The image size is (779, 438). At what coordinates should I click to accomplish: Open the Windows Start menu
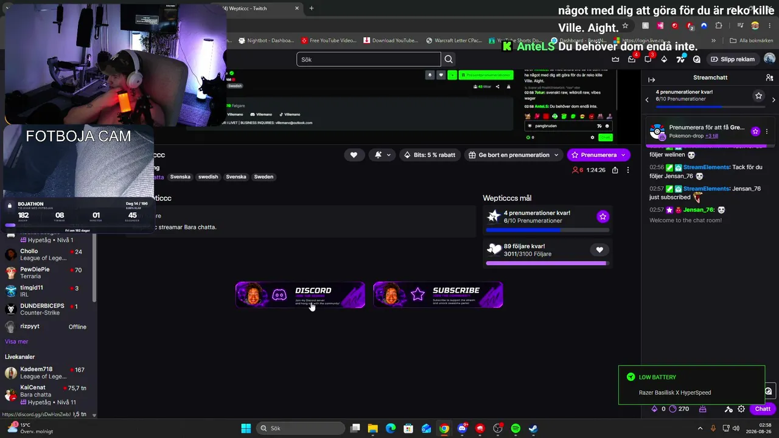click(246, 428)
